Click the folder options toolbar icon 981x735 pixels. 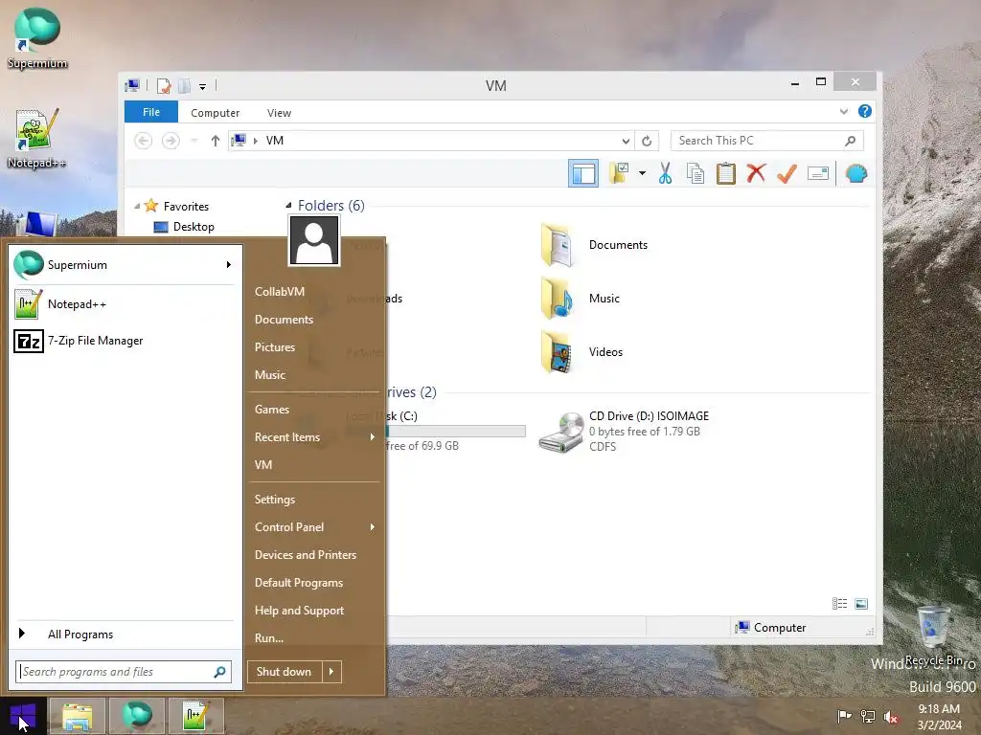[x=619, y=173]
